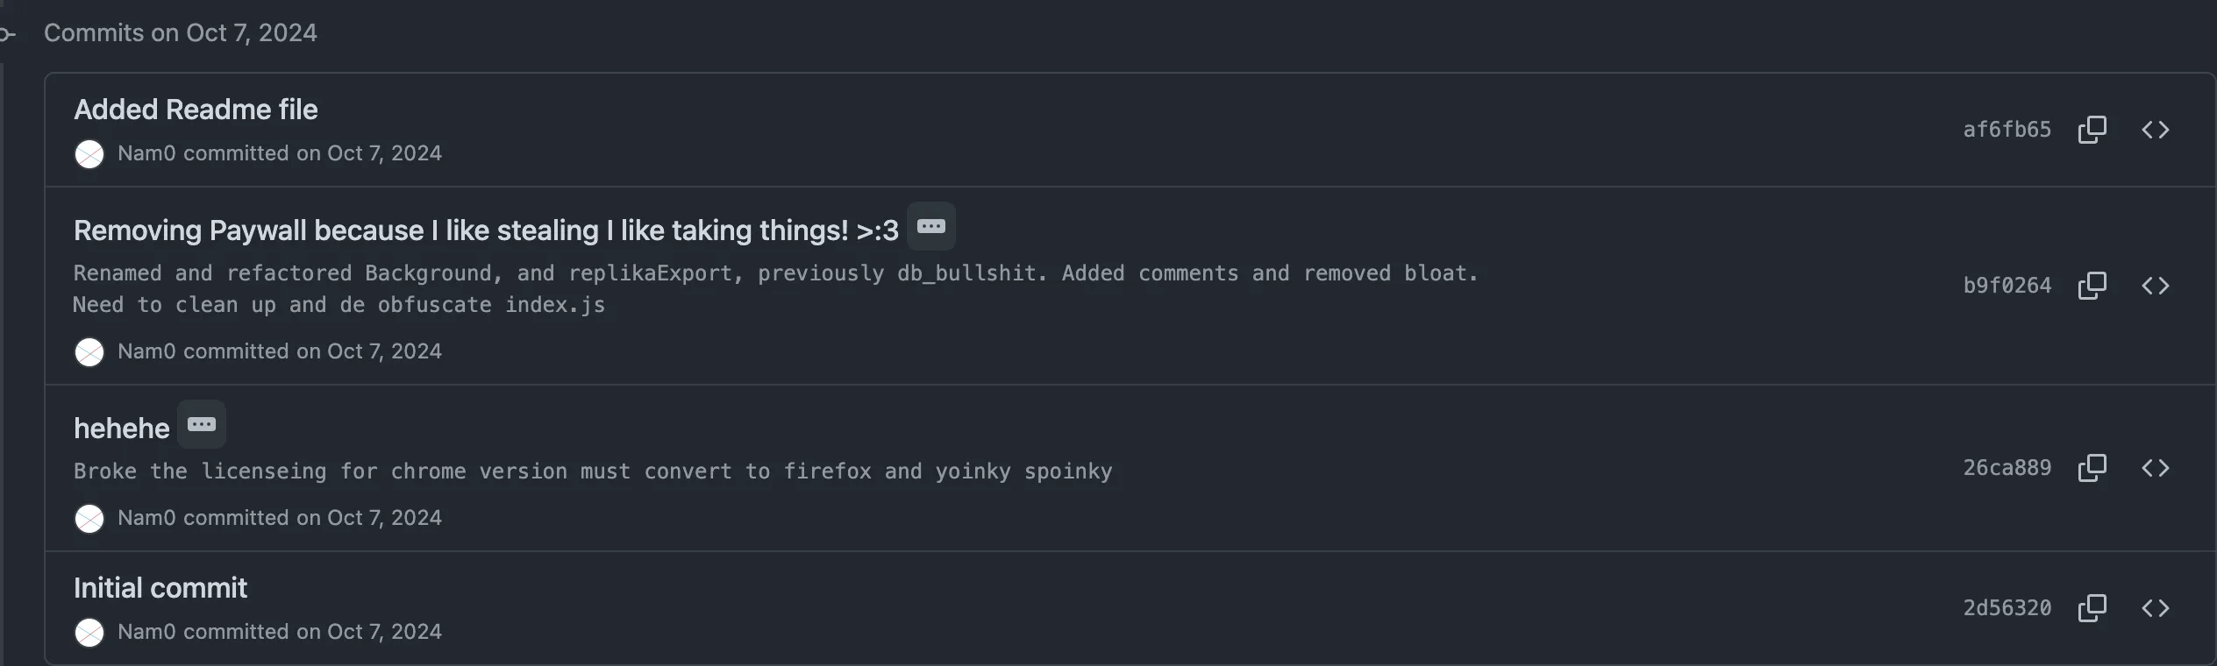The image size is (2217, 666).
Task: Open commit hash 26ca889
Action: (x=2007, y=468)
